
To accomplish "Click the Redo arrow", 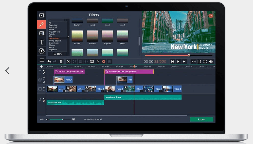I will 55,61.
